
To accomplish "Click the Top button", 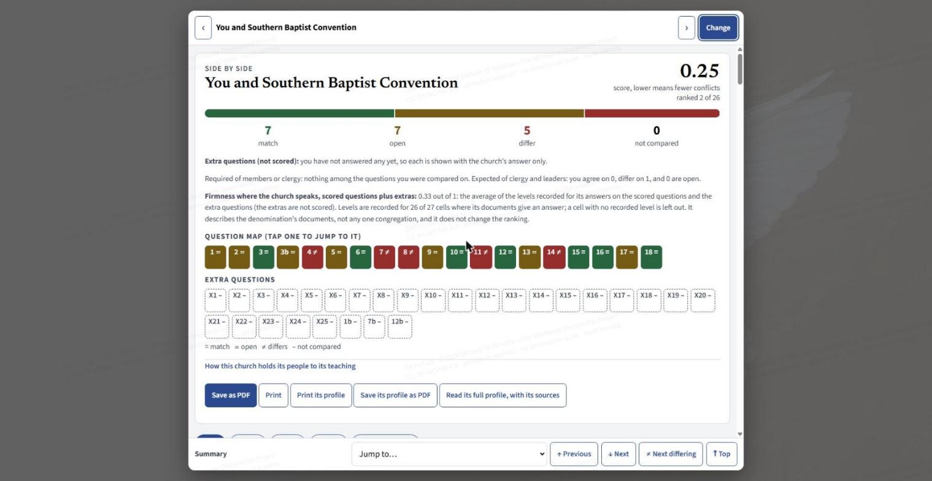I will [x=722, y=455].
